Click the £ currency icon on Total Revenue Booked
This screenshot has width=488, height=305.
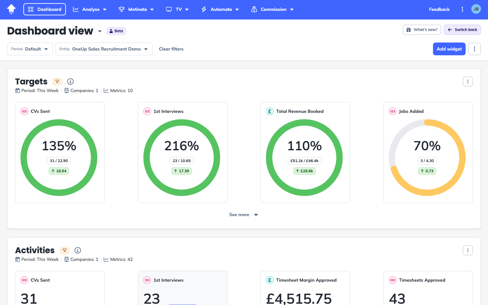pyautogui.click(x=269, y=111)
